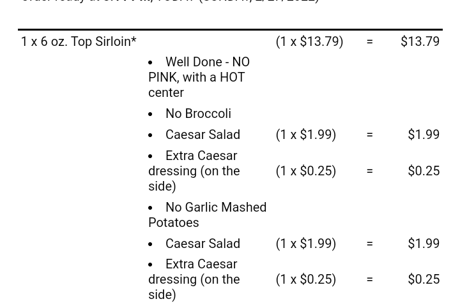Click the equals sign on the first Caesar Salad row
Image resolution: width=460 pixels, height=306 pixels.
(369, 135)
